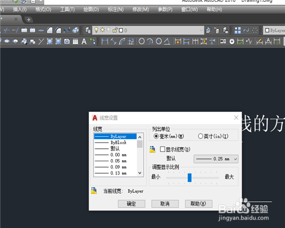Click the layer color square swatch

(x=121, y=30)
